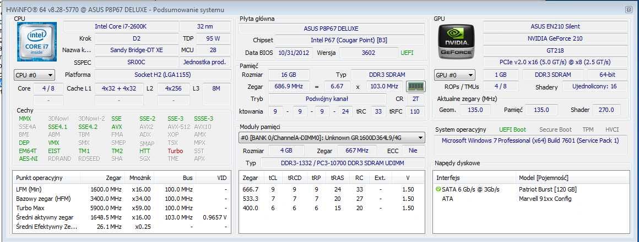Select the Patriot Burst [120 GB] drive row
Viewport: 639px width, 242px height.
[x=531, y=189]
